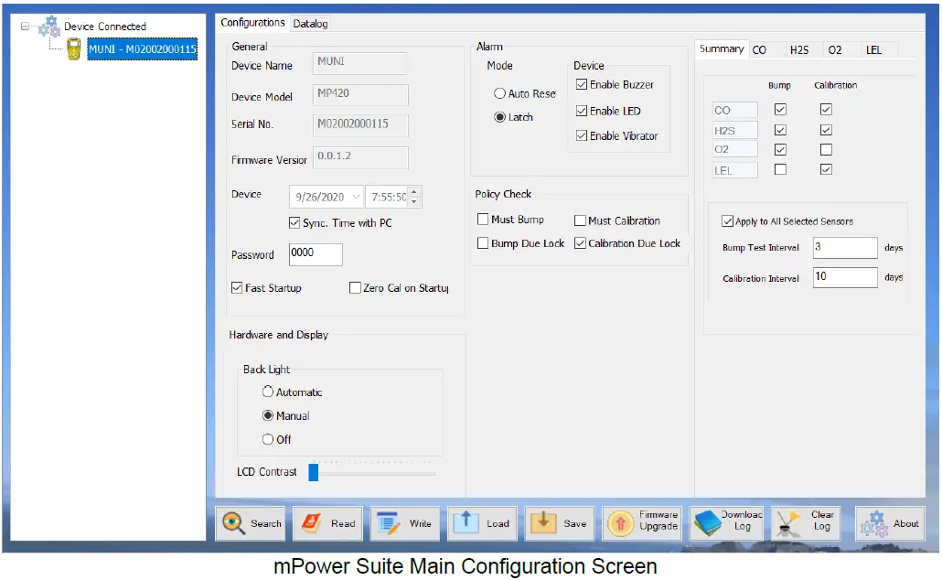Increment the device time stepper up arrow
Screen dimensions: 942x580
click(414, 192)
